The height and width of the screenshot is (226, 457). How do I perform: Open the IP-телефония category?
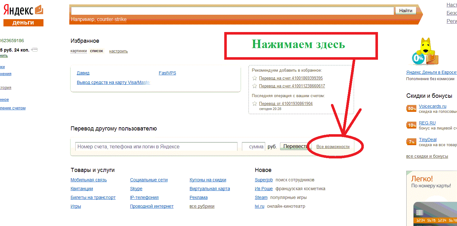(x=144, y=197)
